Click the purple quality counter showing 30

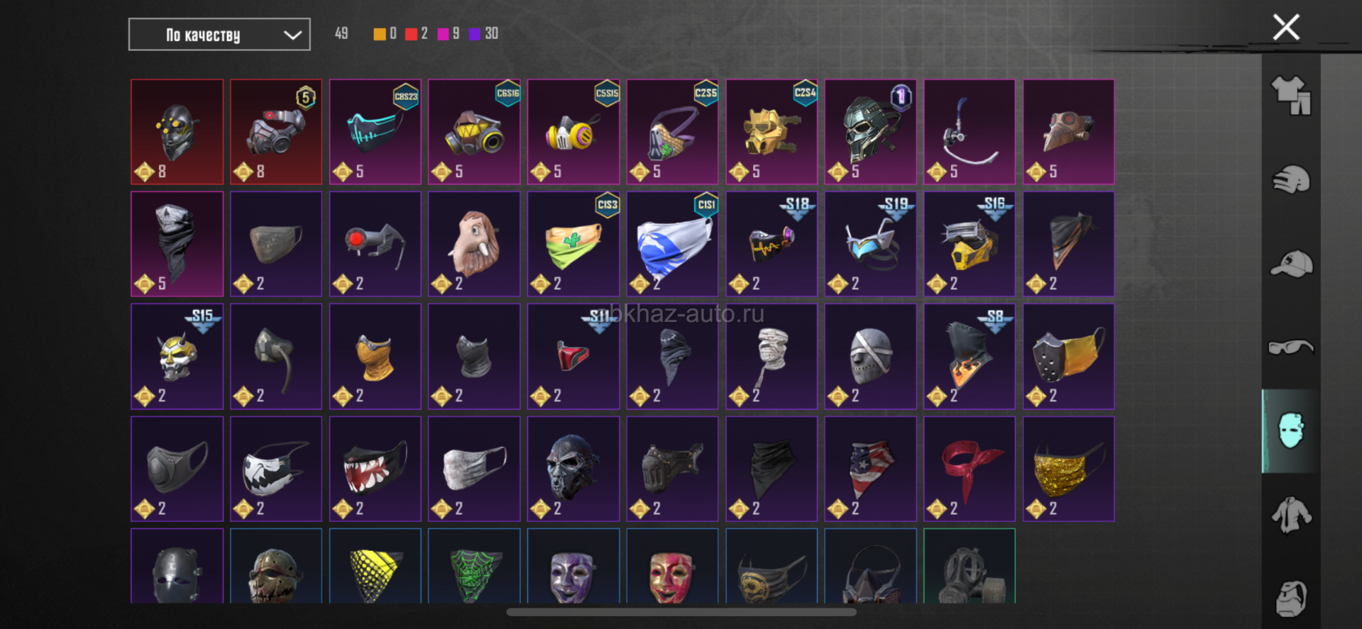[x=483, y=34]
